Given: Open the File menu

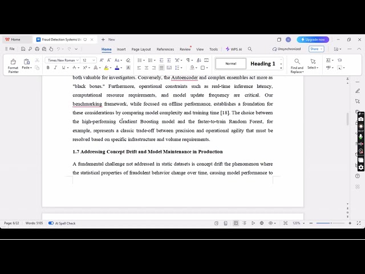Looking at the screenshot, I should (10, 49).
